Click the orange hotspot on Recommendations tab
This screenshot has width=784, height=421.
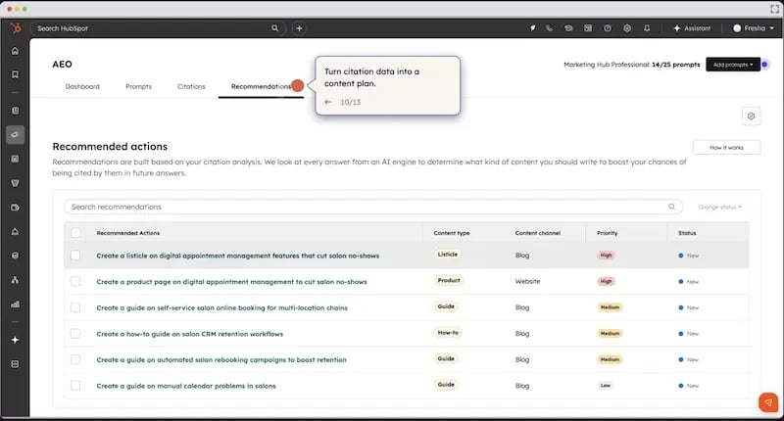(x=298, y=85)
